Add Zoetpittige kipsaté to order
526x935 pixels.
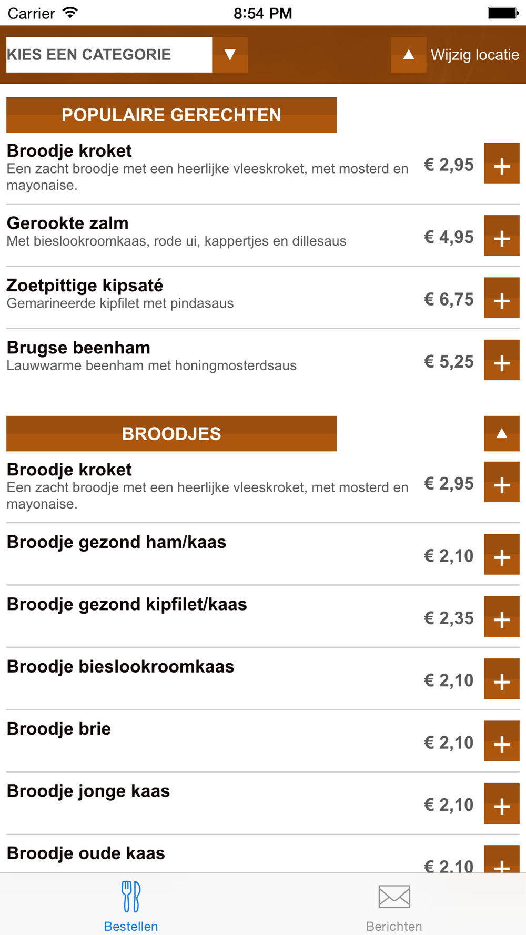click(502, 298)
